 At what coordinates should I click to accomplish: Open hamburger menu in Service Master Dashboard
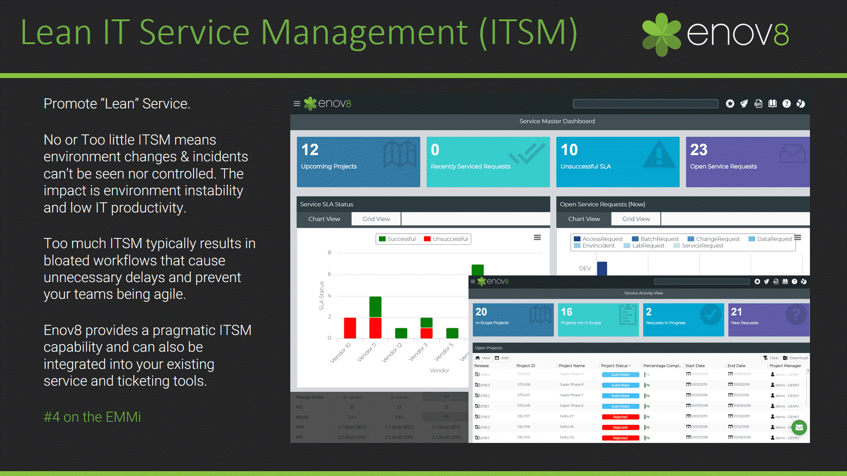tap(297, 104)
